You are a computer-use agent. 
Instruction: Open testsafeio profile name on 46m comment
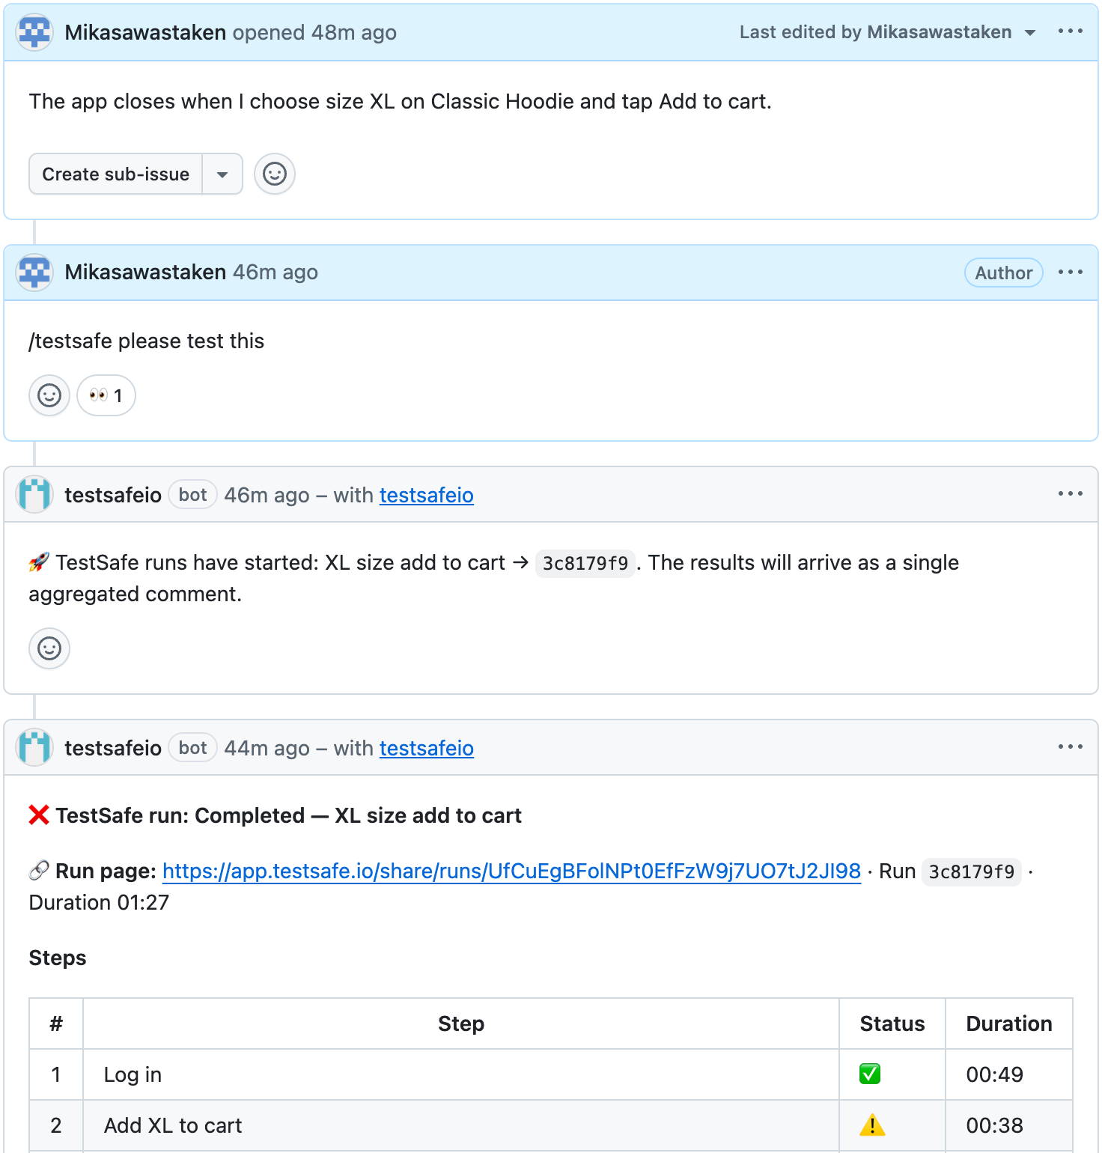(113, 496)
